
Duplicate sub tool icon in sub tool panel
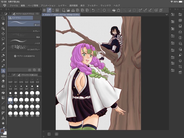coord(34,70)
